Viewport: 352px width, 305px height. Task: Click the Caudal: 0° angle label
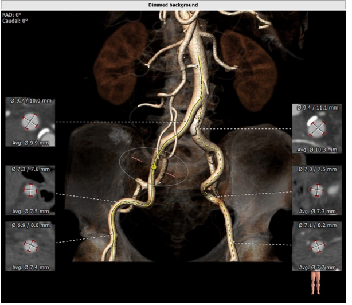coord(15,21)
